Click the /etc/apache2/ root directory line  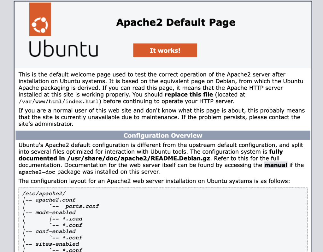tap(44, 193)
